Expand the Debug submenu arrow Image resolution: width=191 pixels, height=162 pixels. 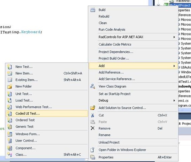pos(174,101)
